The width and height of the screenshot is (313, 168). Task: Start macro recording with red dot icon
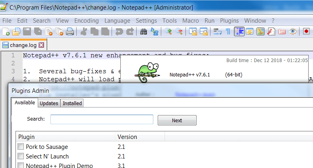click(306, 31)
